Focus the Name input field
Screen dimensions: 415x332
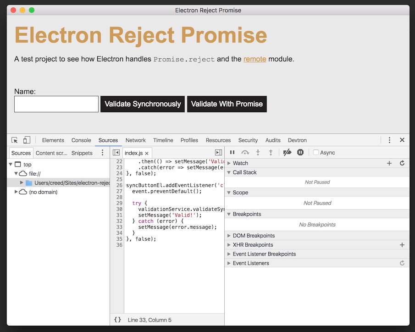(56, 104)
